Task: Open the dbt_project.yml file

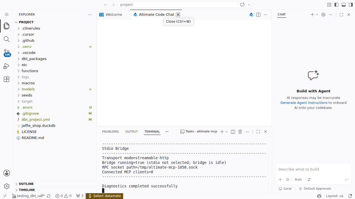Action: (x=55, y=119)
